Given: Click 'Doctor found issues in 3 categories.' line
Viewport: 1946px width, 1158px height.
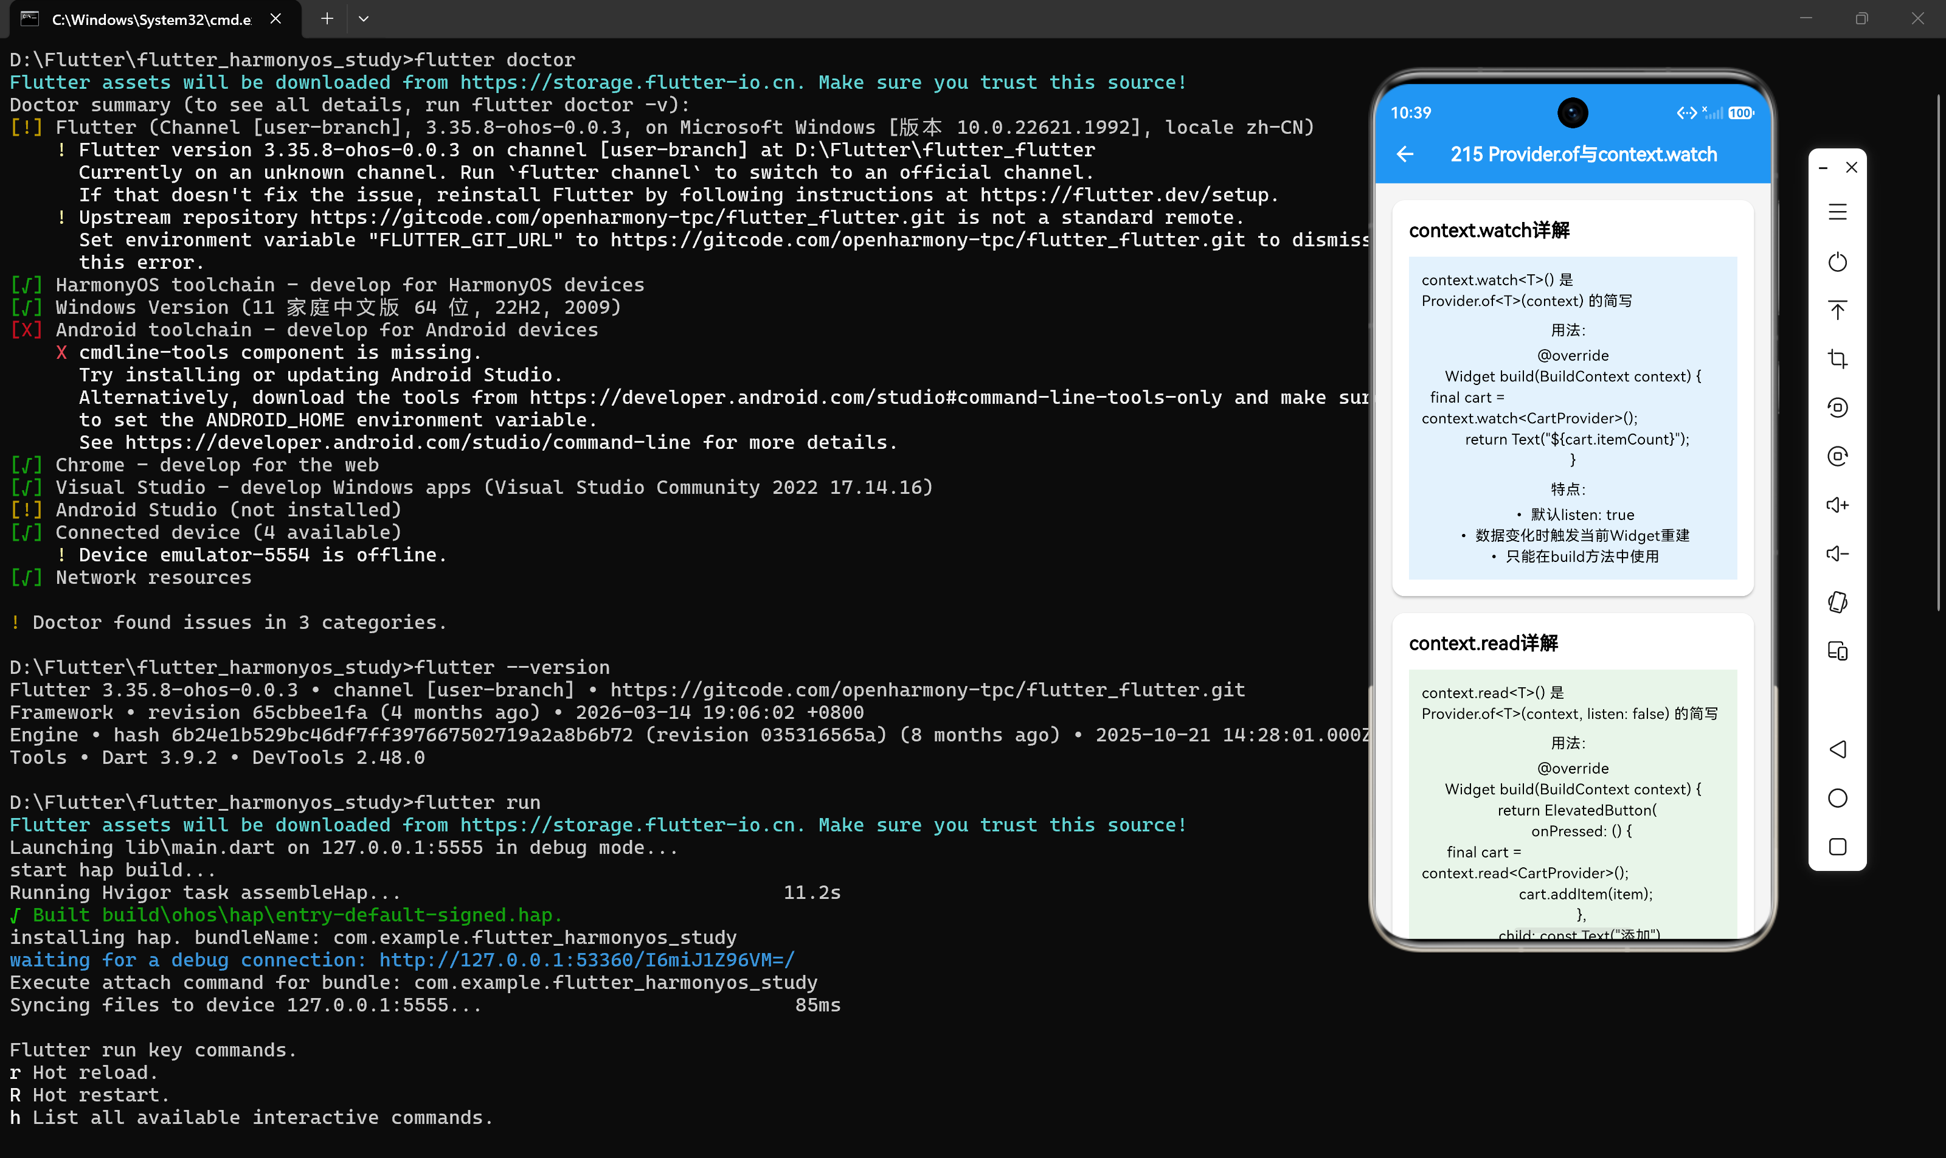Looking at the screenshot, I should tap(228, 623).
